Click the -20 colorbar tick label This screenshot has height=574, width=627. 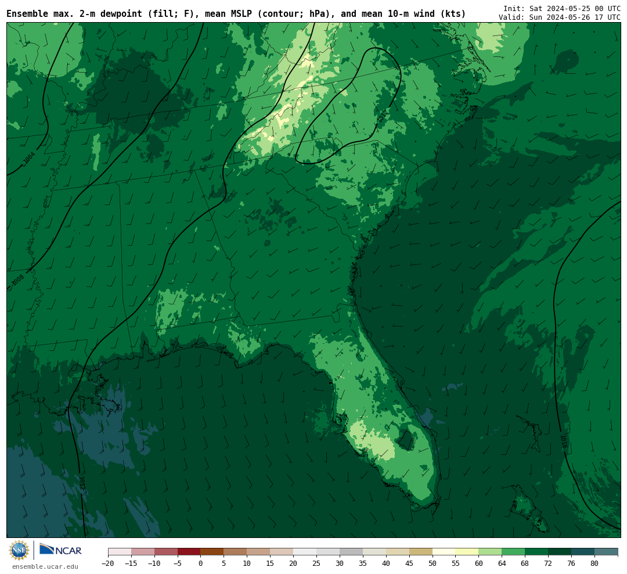108,564
